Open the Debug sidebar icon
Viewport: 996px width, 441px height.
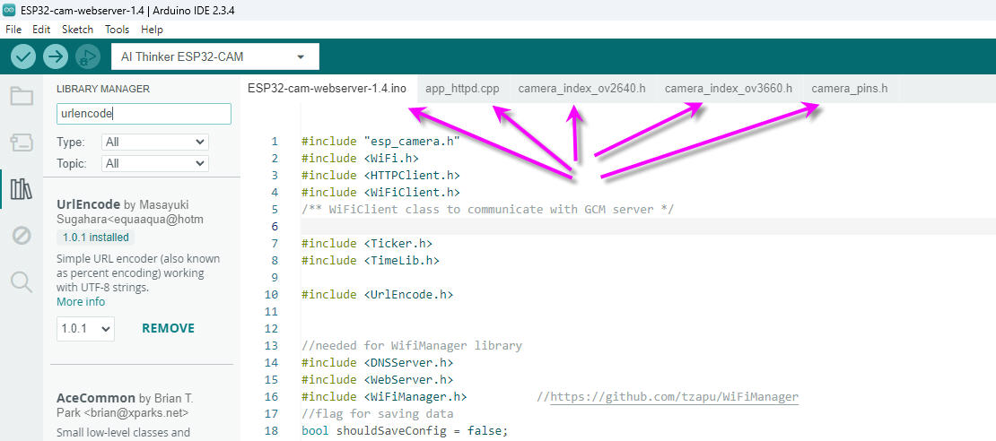click(x=22, y=236)
